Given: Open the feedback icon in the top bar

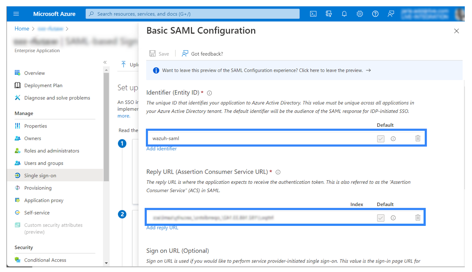Looking at the screenshot, I should click(x=391, y=14).
